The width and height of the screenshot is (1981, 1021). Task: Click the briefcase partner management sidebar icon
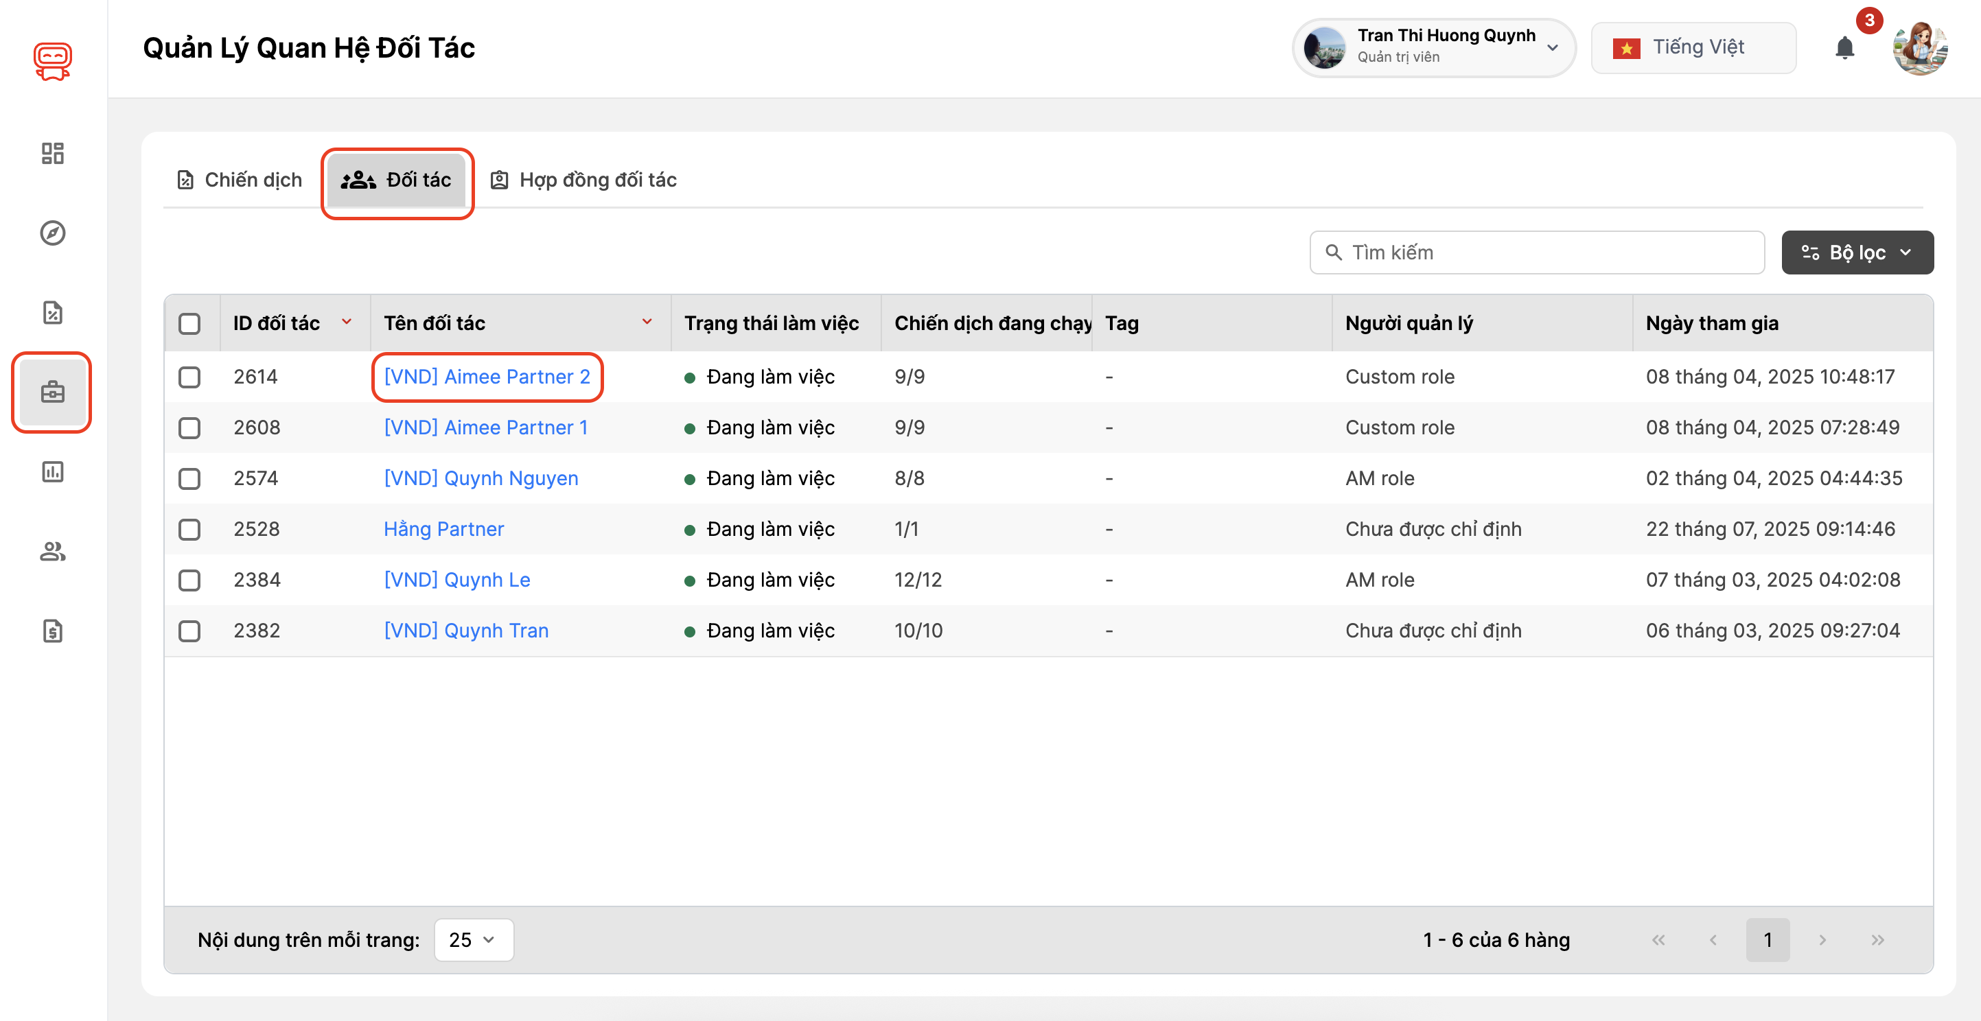coord(52,392)
